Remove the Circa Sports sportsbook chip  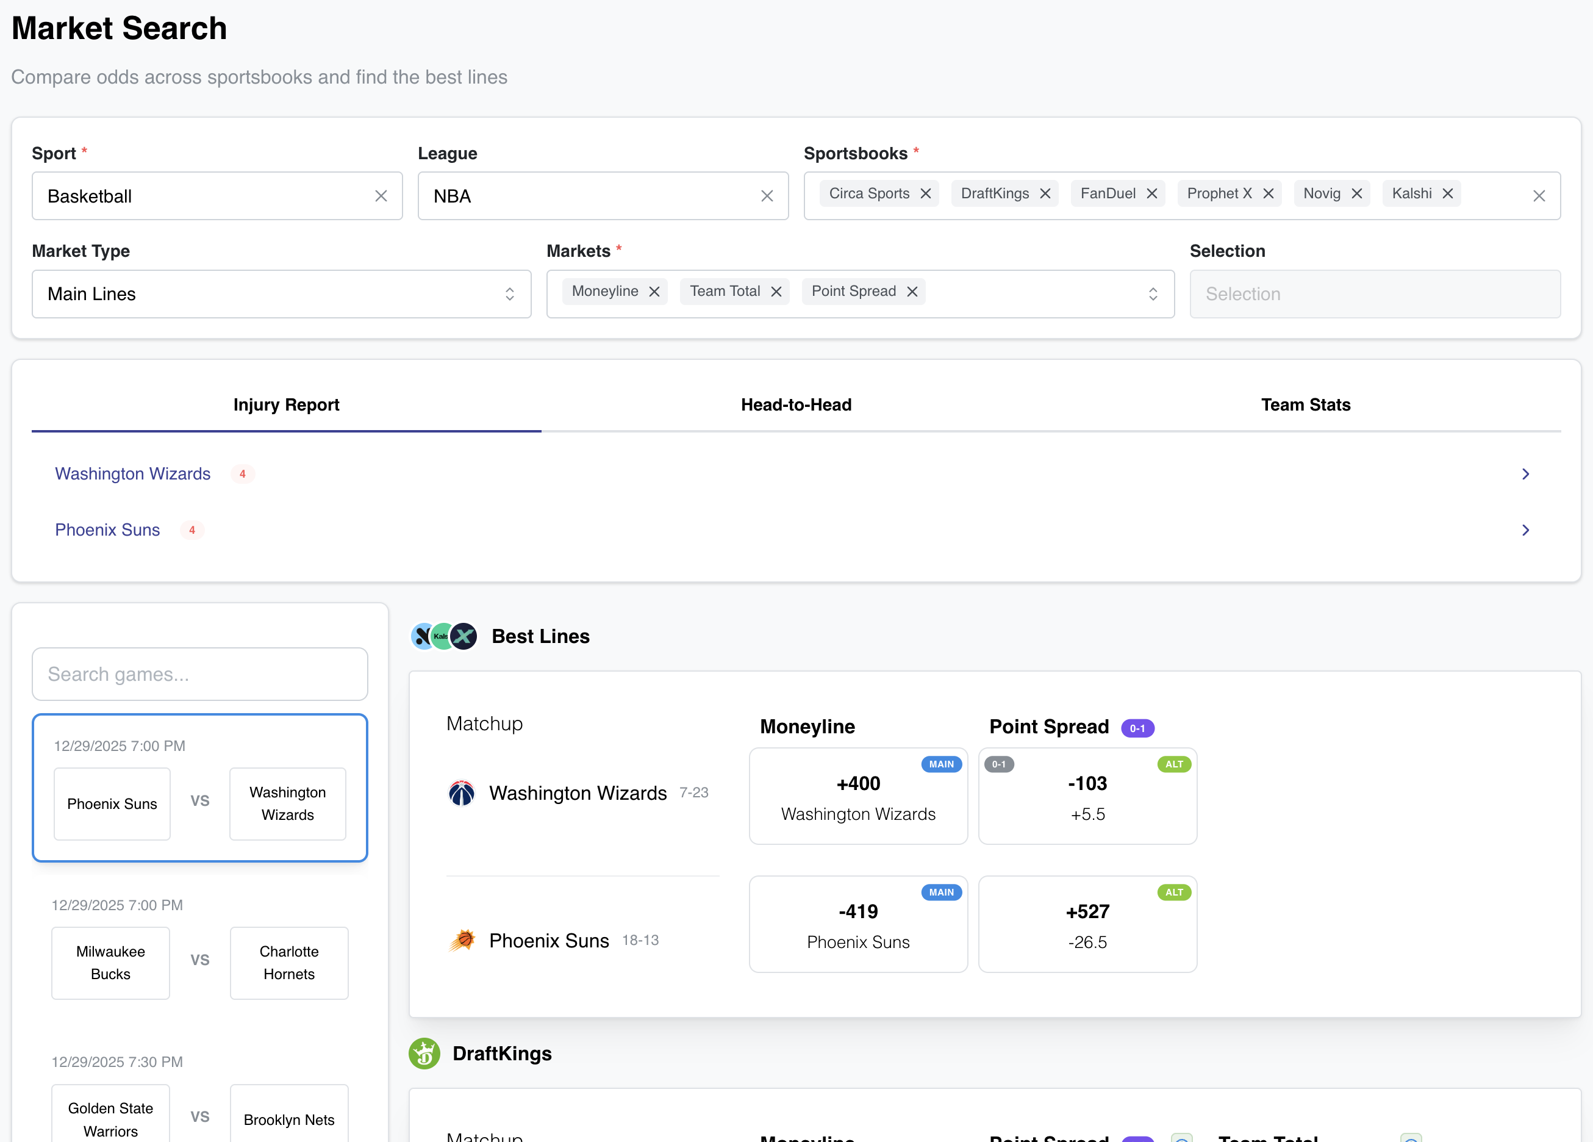926,194
